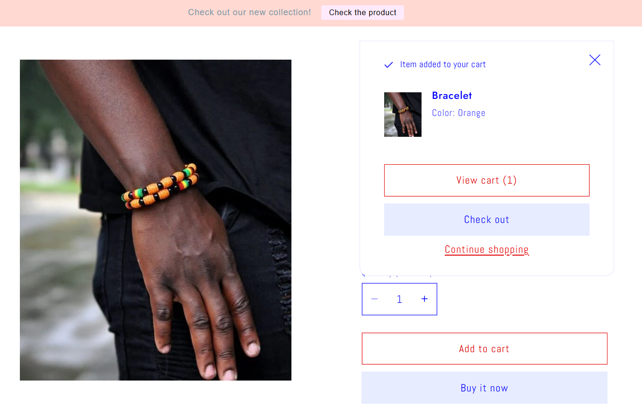Add the bracelet with Add to cart
642x408 pixels.
484,349
